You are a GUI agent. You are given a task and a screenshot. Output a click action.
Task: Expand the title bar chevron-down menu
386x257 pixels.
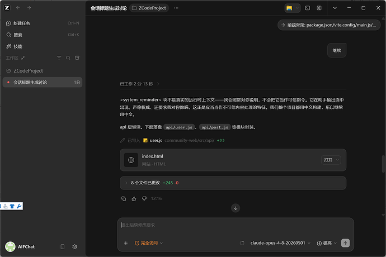[335, 8]
